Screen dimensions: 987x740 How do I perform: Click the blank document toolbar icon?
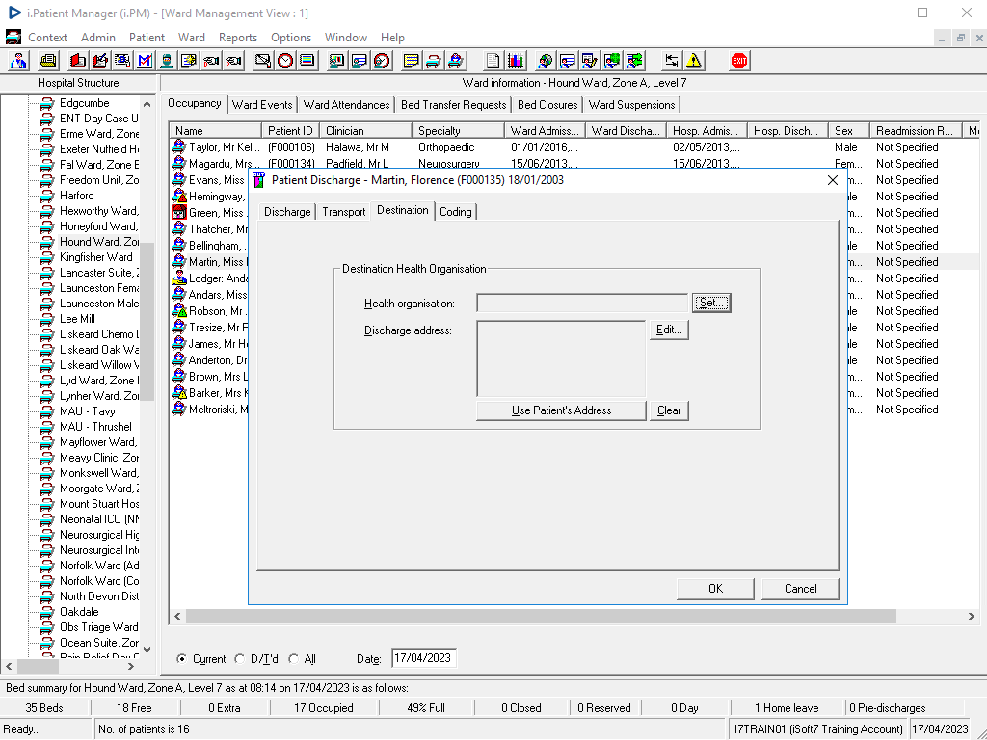(x=493, y=61)
